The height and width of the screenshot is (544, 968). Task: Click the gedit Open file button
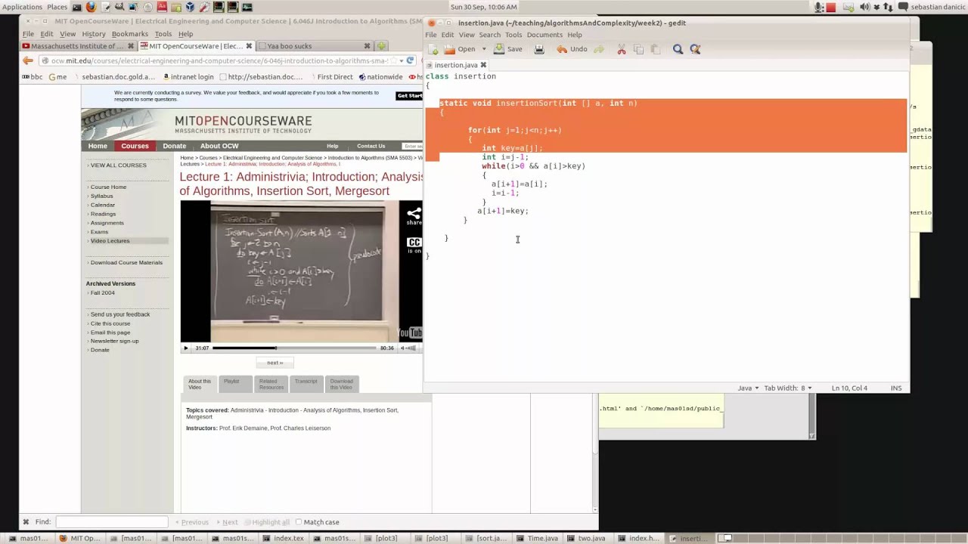click(x=460, y=49)
